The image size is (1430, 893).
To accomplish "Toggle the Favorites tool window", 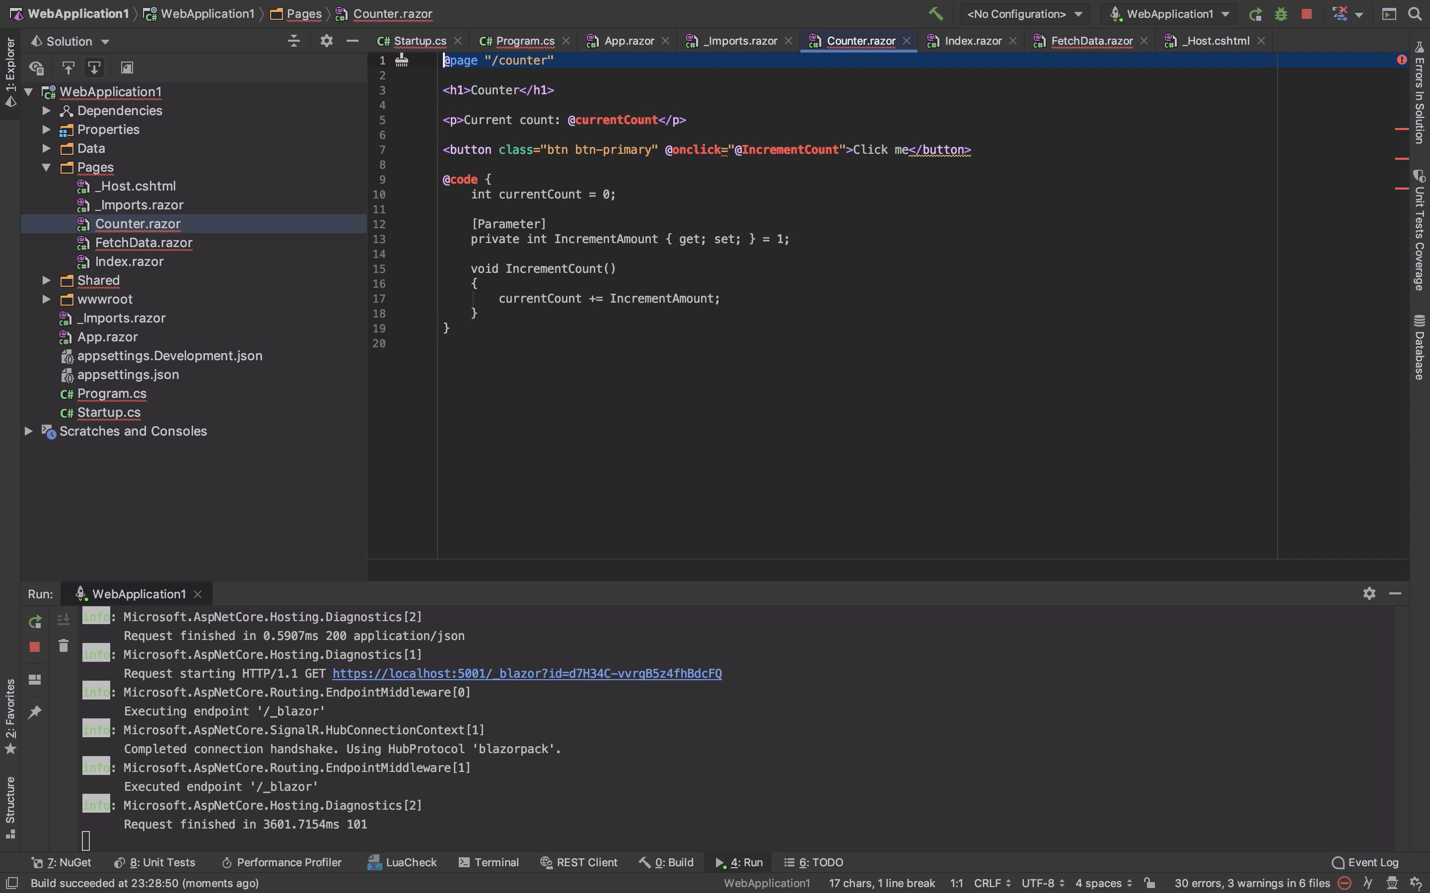I will pos(10,716).
